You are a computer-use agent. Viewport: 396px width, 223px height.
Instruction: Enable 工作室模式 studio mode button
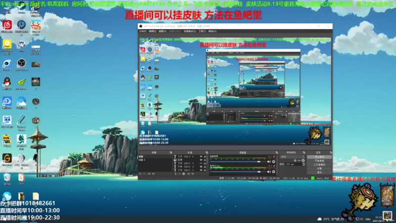(319, 165)
